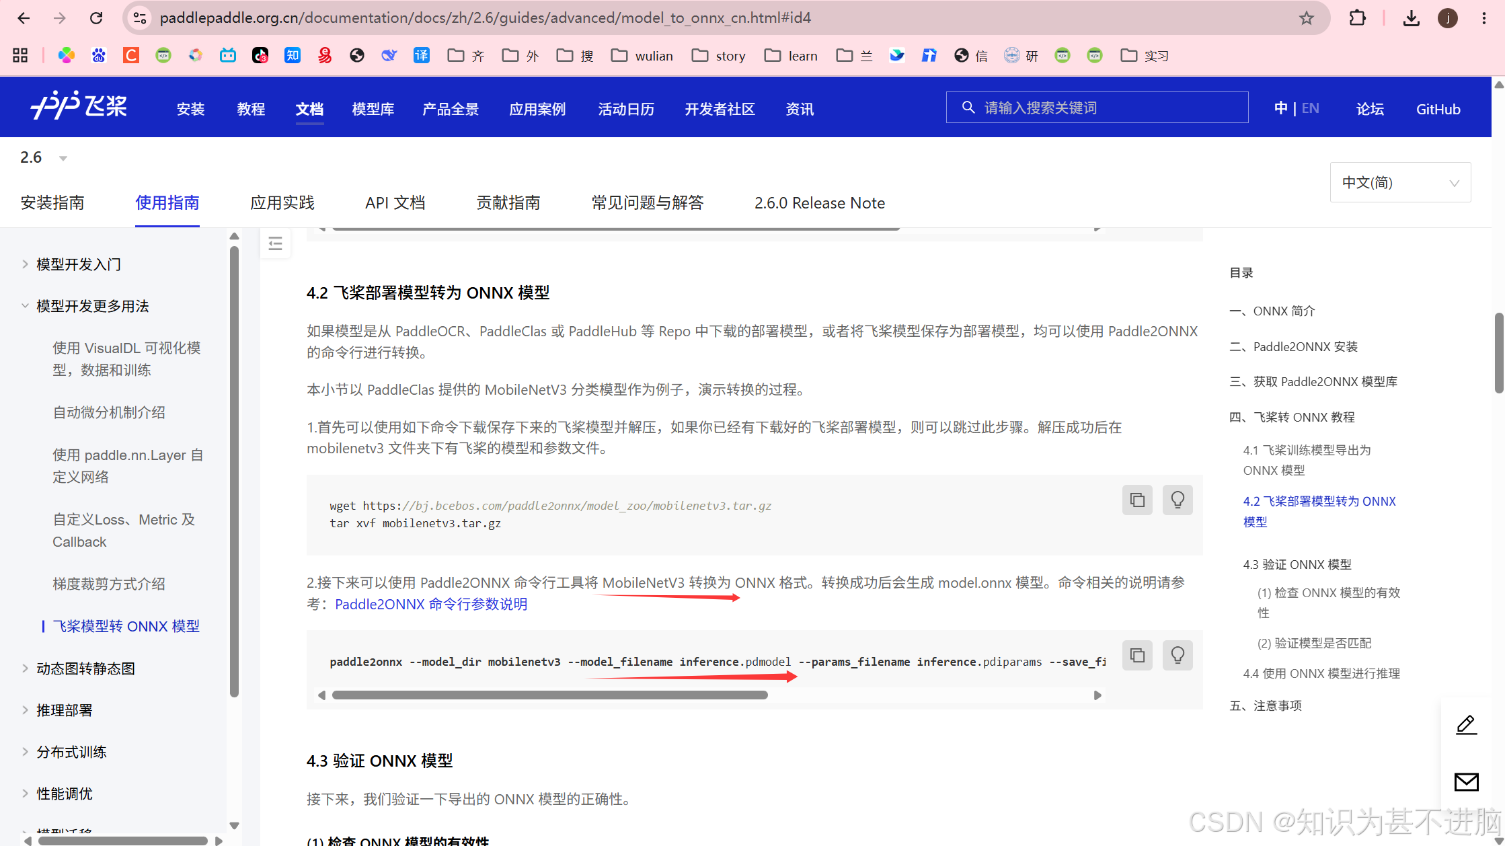Open the Chrome three-dot menu
Viewport: 1505px width, 846px height.
(x=1484, y=18)
